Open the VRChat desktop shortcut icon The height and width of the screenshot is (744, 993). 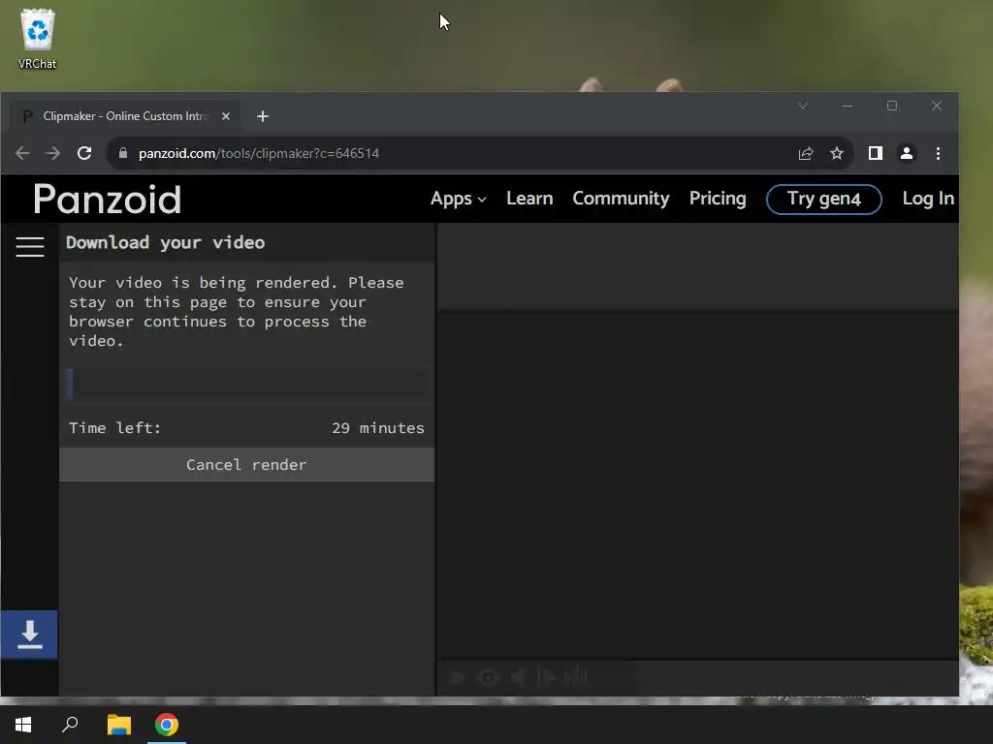(38, 39)
